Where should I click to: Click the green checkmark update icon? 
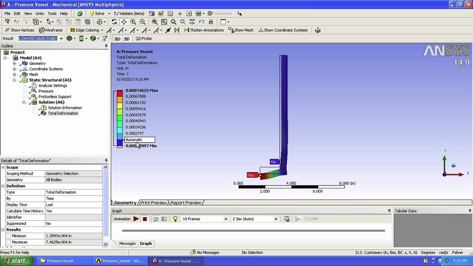tap(79, 14)
